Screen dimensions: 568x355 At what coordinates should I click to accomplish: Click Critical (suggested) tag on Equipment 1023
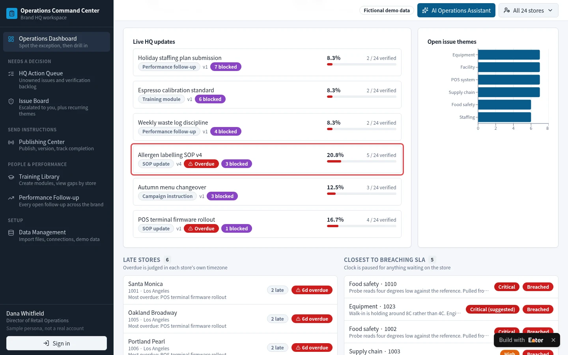(x=492, y=309)
